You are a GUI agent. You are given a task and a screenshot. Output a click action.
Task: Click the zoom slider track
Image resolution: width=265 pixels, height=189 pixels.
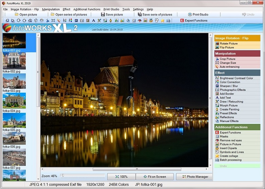[83, 175]
